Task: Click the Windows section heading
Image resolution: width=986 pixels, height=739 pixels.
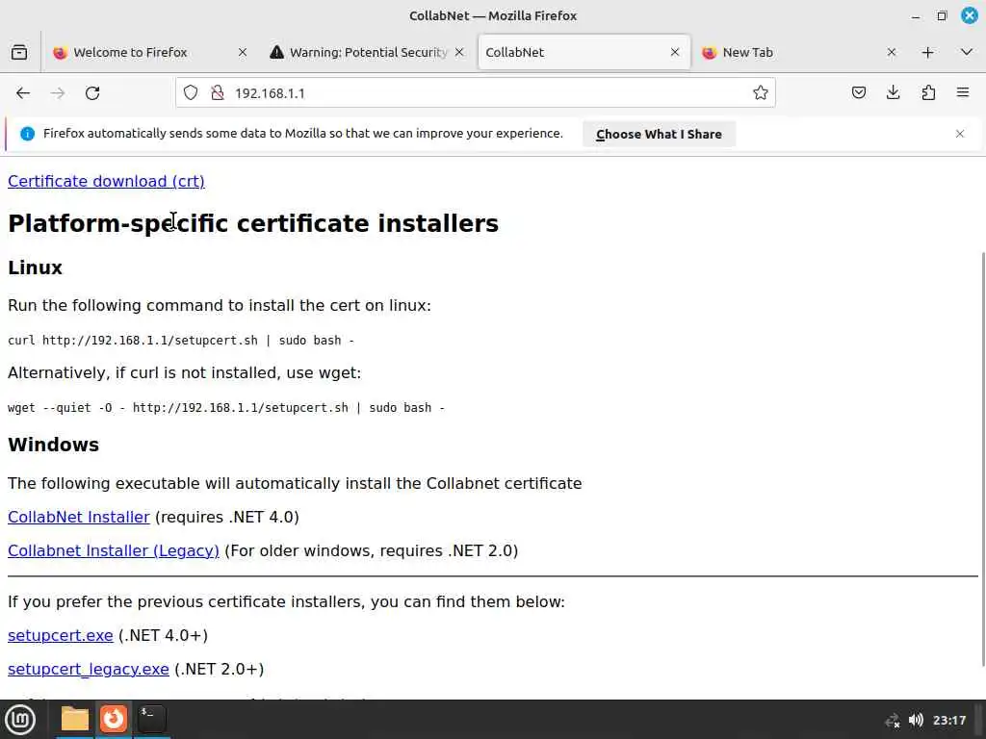Action: [54, 445]
